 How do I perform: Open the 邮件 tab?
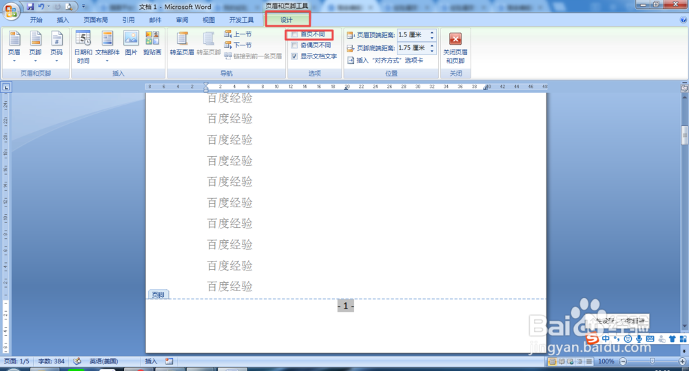pos(155,20)
